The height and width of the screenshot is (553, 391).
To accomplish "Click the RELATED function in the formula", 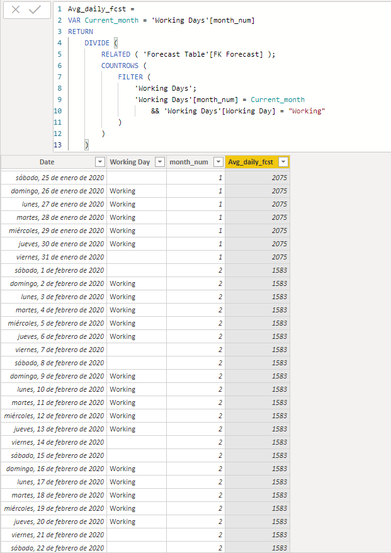I will [116, 54].
